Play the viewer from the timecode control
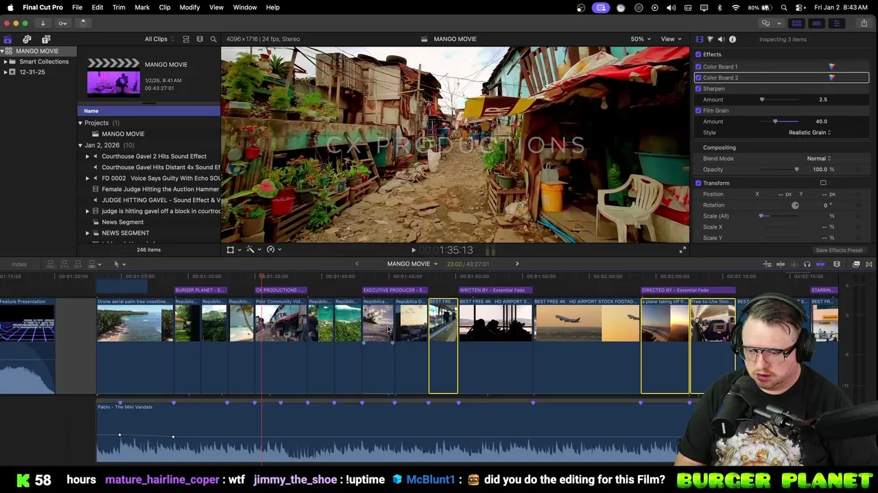The height and width of the screenshot is (493, 878). click(413, 250)
